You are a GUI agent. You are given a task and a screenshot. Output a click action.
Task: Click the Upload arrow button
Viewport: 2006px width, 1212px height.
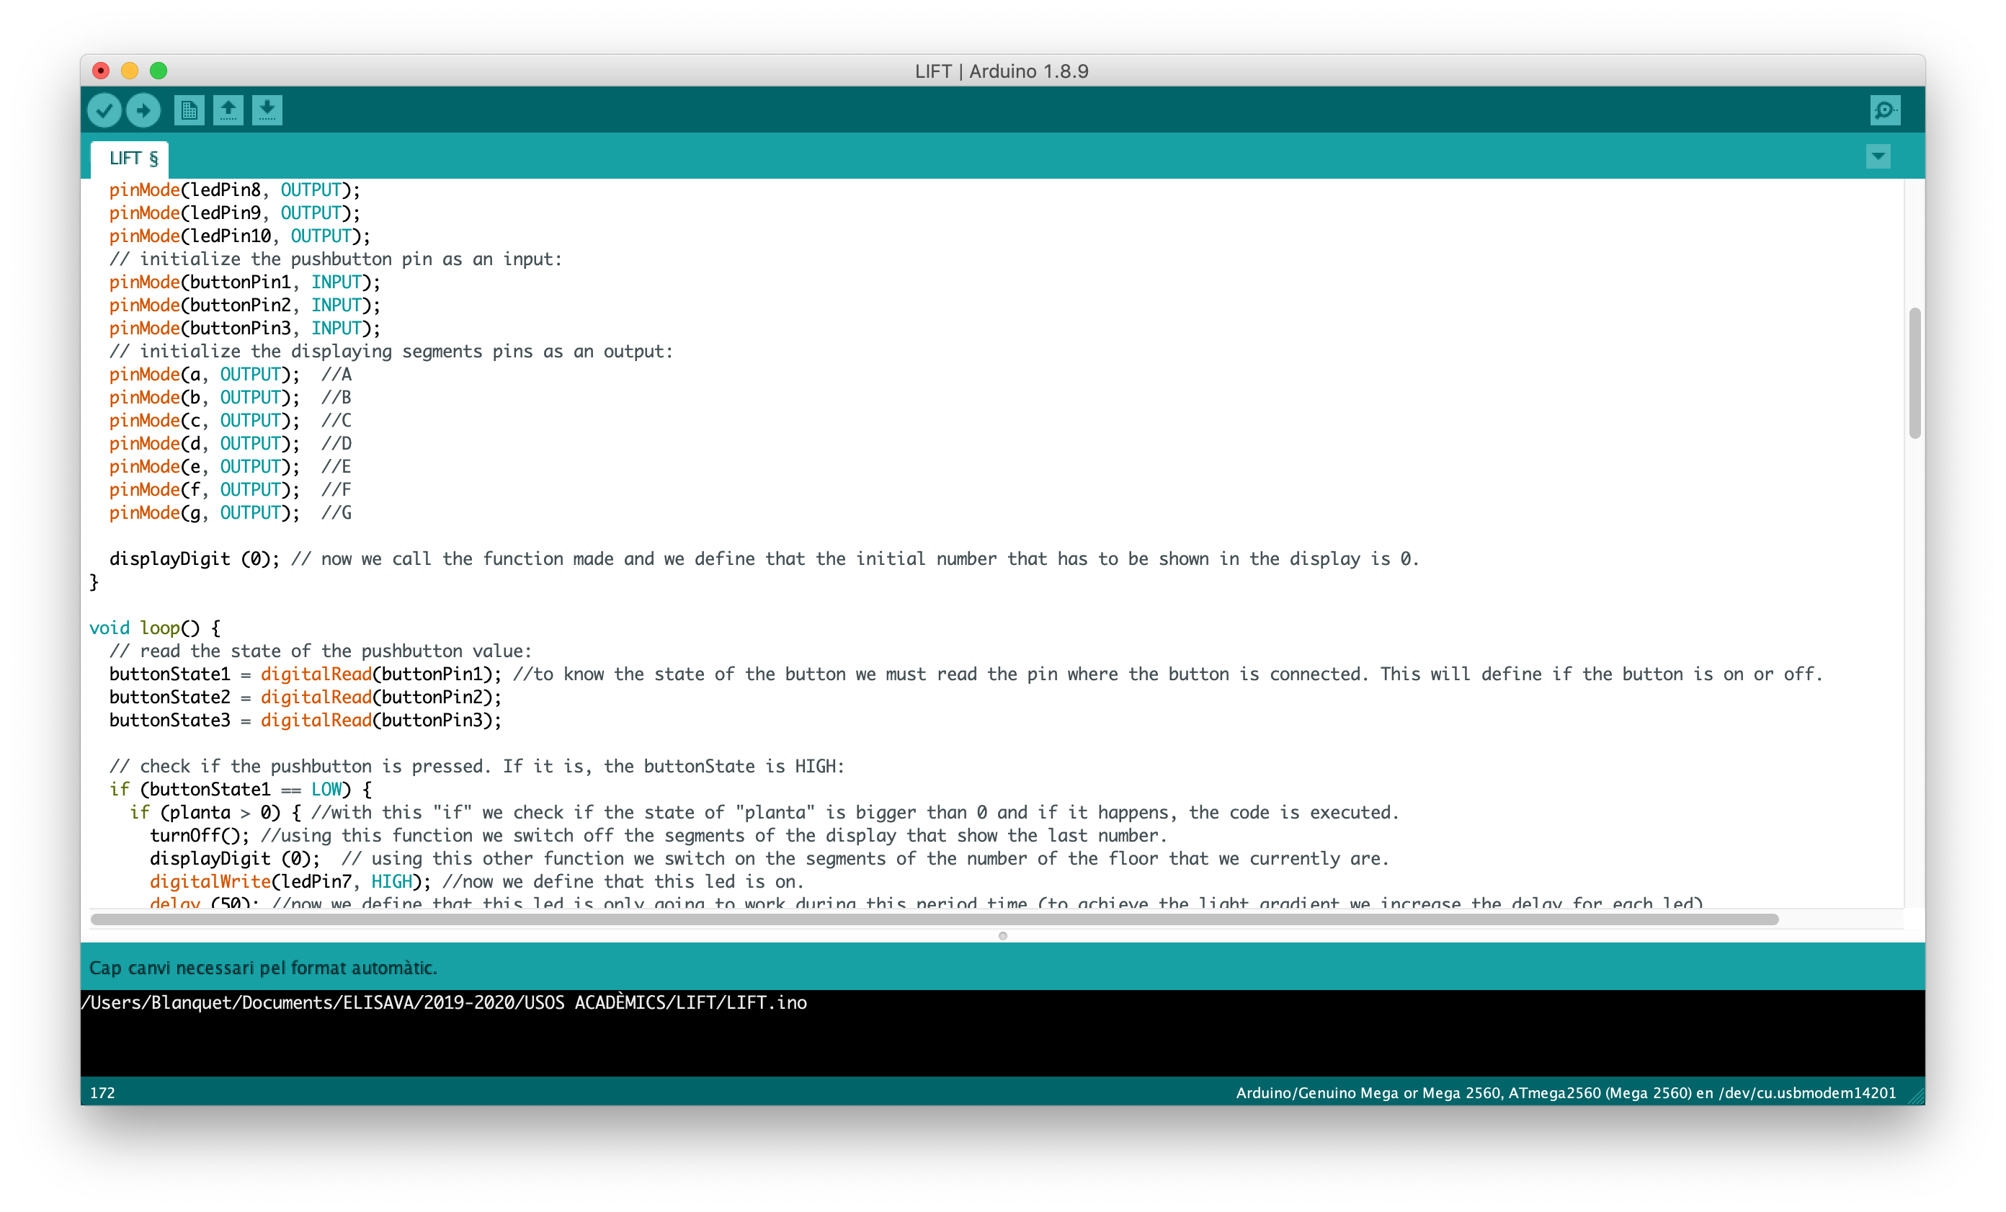click(x=143, y=111)
